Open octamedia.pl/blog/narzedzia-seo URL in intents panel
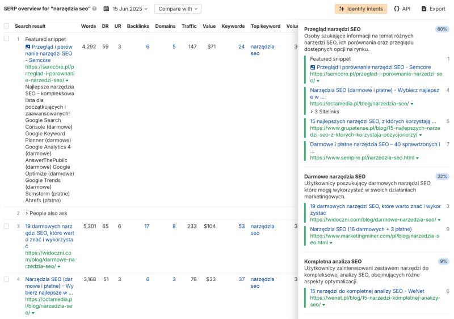454x319 pixels. [x=359, y=104]
